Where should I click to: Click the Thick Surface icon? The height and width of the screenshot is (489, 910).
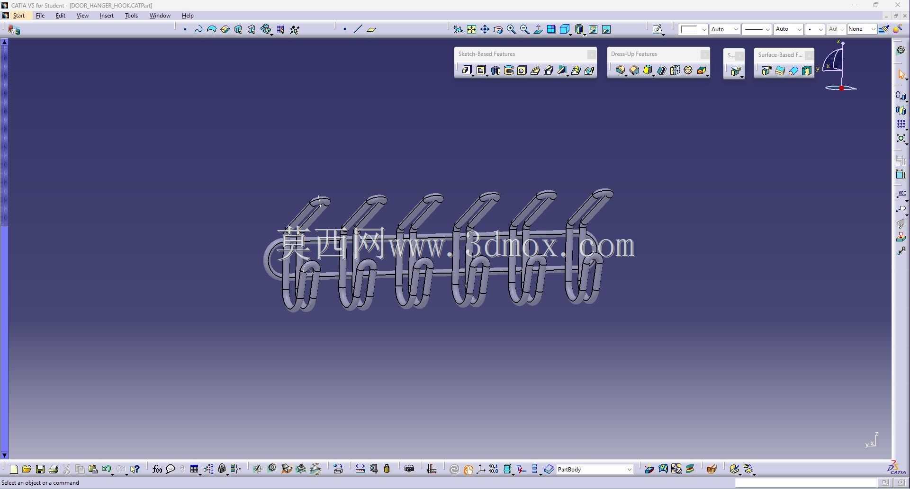pyautogui.click(x=780, y=71)
